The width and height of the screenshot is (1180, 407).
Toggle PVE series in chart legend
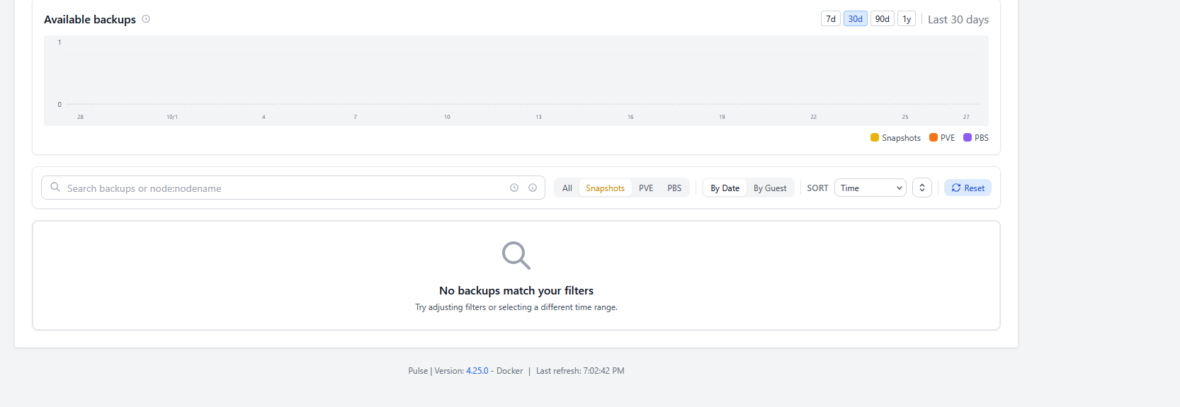942,138
